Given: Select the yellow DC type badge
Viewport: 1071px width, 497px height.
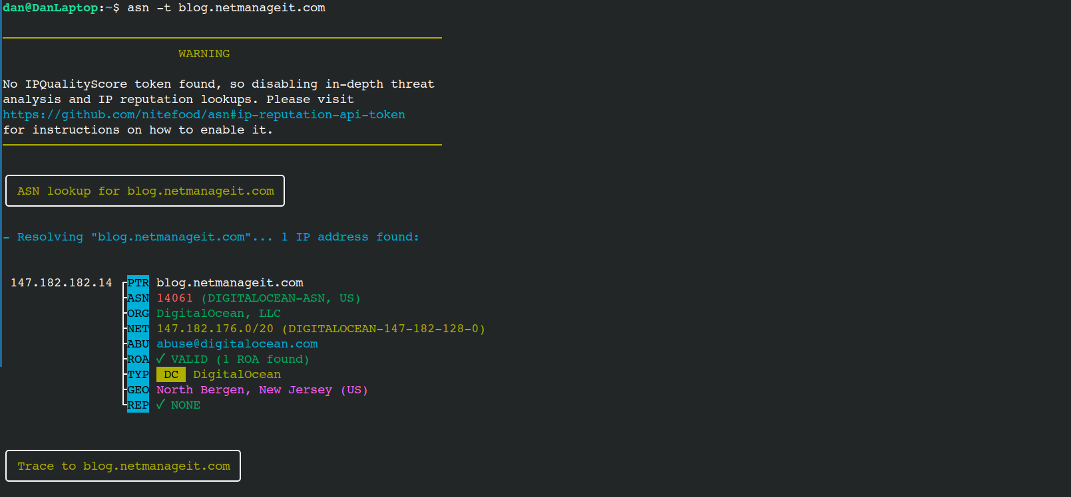Looking at the screenshot, I should (x=171, y=375).
